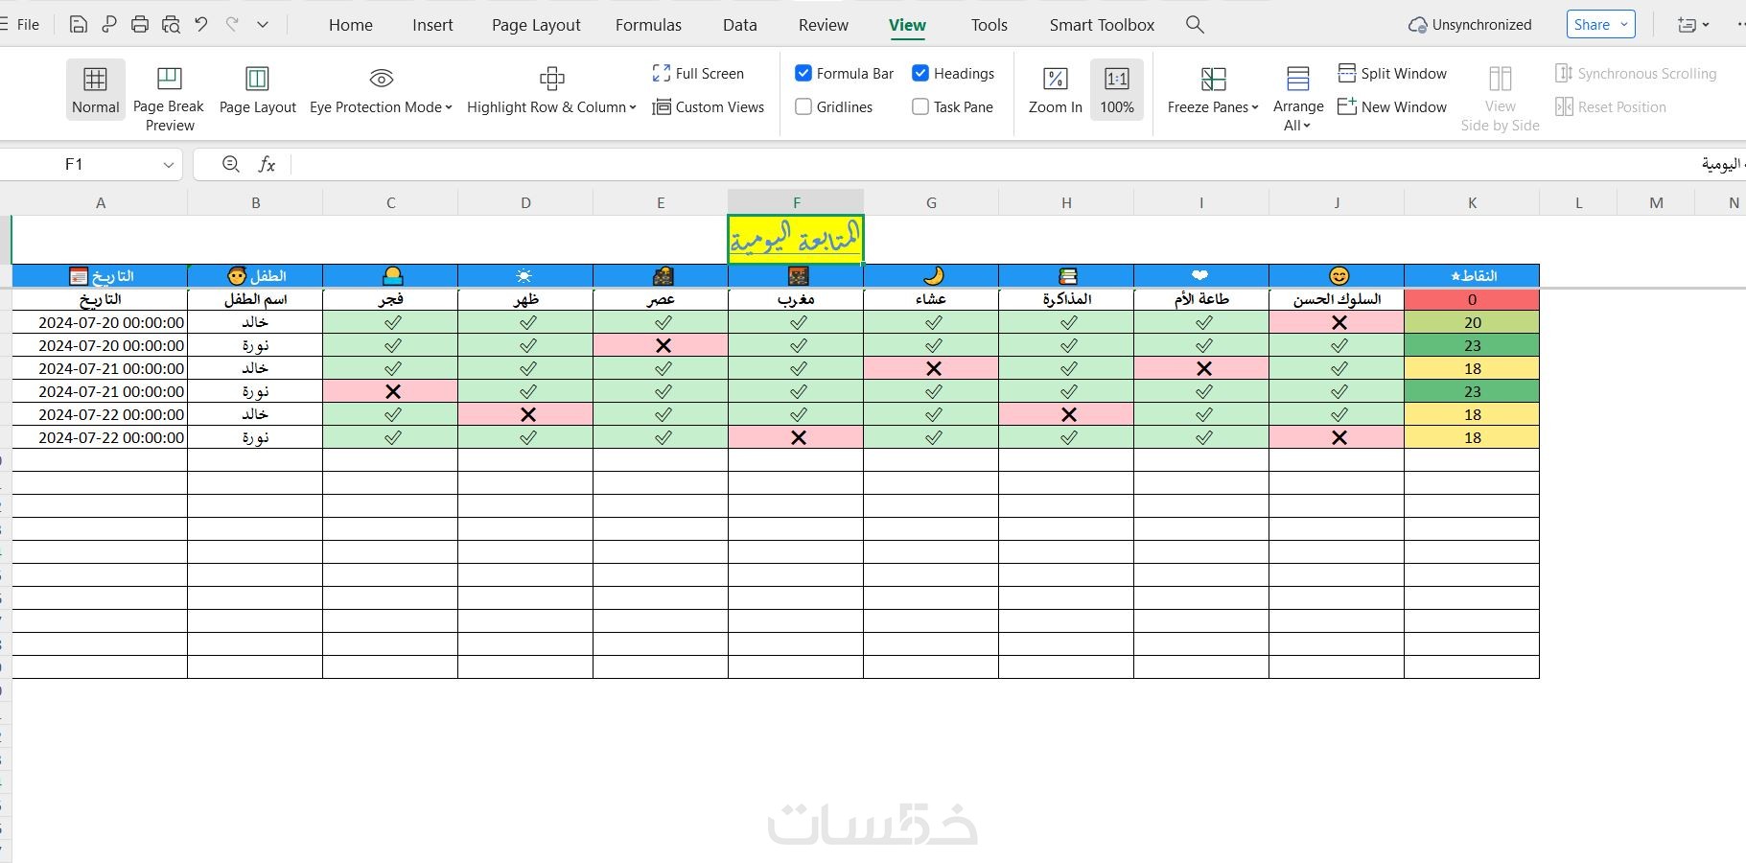Select Normal view mode
Screen dimensions: 1746x863
click(95, 91)
